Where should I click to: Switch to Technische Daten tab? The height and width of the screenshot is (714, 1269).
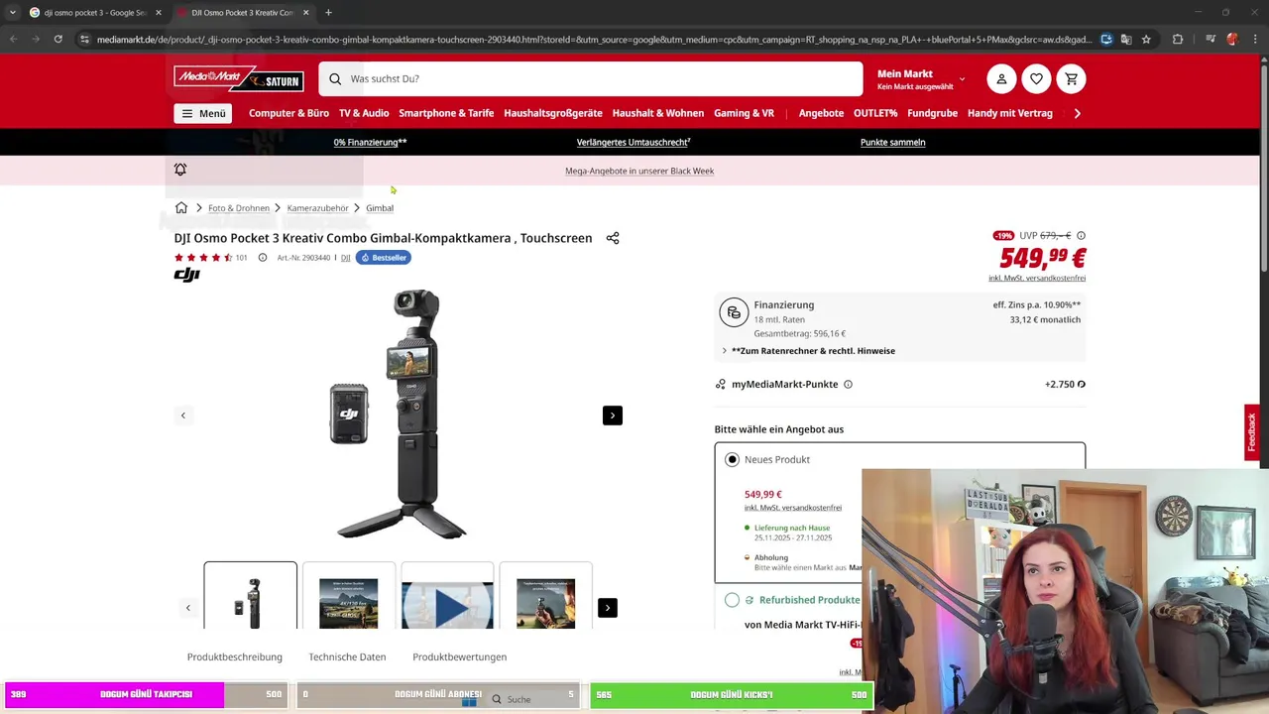click(347, 656)
